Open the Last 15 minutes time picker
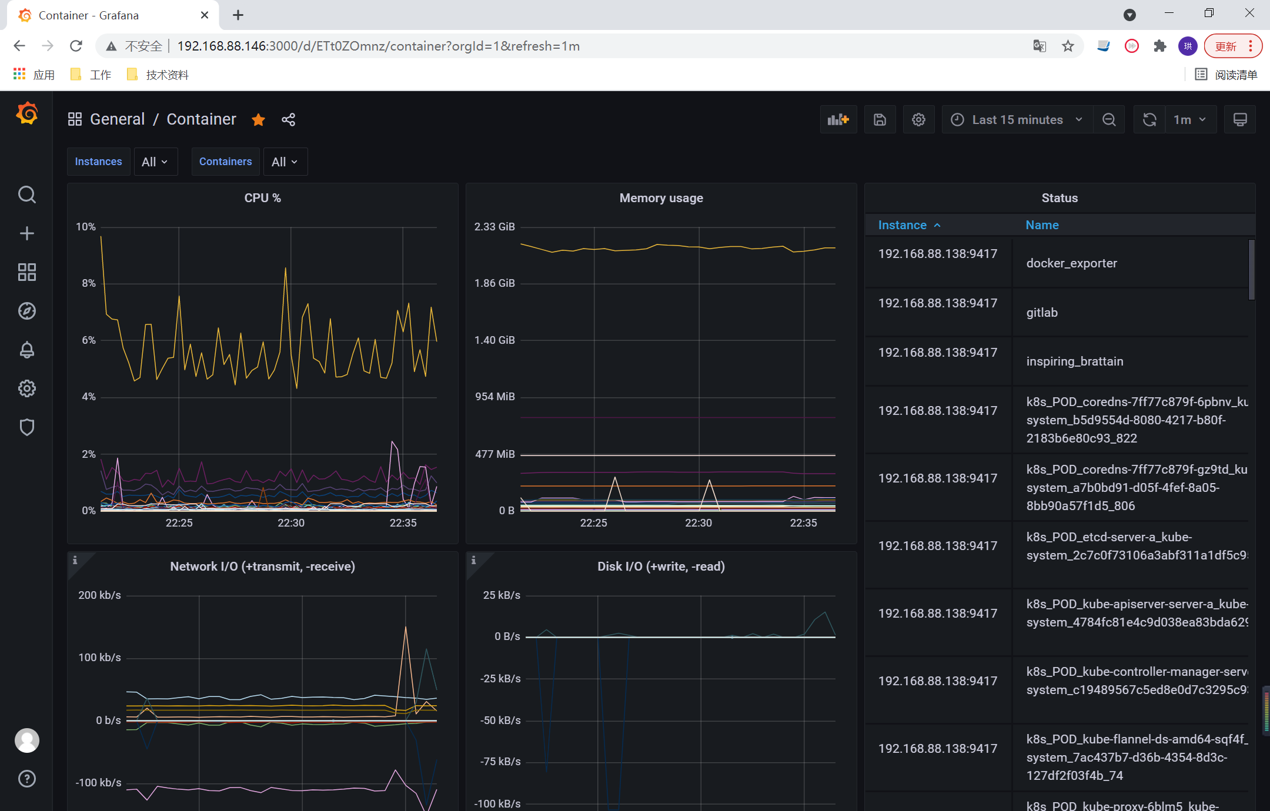The image size is (1270, 811). click(x=1018, y=120)
